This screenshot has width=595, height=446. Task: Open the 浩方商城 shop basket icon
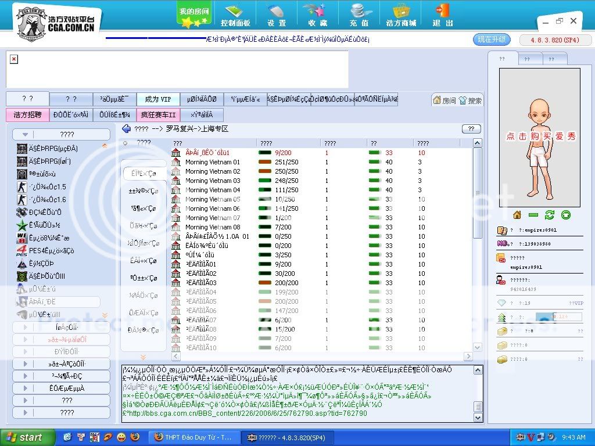pos(401,15)
